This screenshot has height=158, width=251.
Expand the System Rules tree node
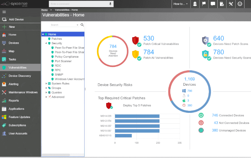(x=46, y=84)
